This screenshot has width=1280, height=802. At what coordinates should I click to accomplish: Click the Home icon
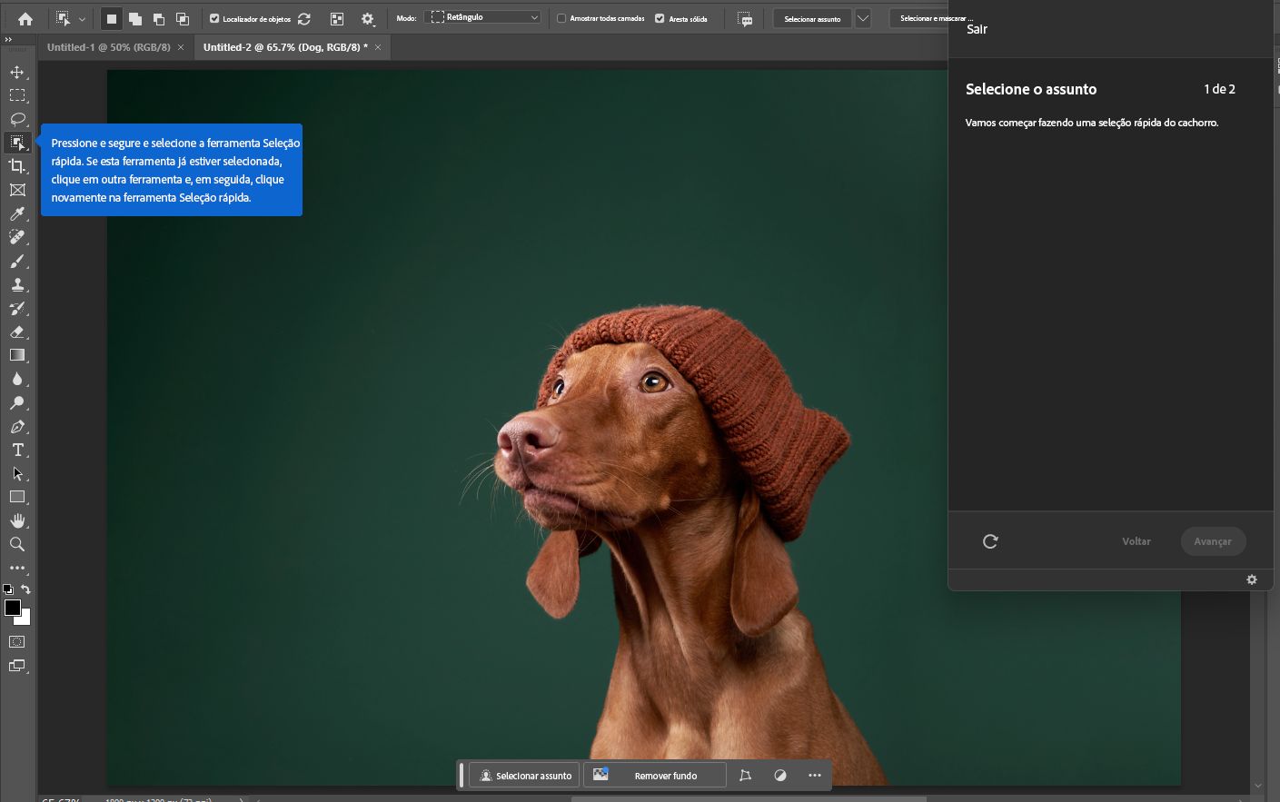pos(25,18)
